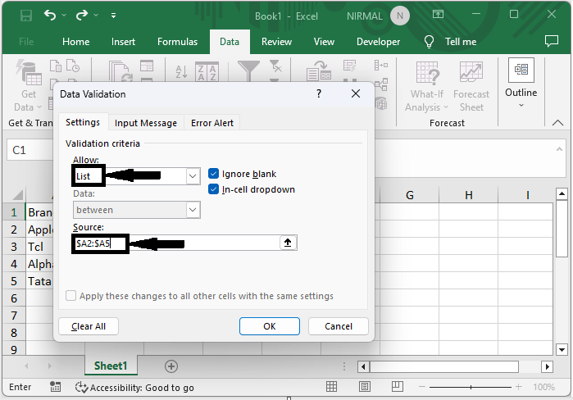This screenshot has width=573, height=400.
Task: Click the Data Validation help question mark
Action: point(319,93)
